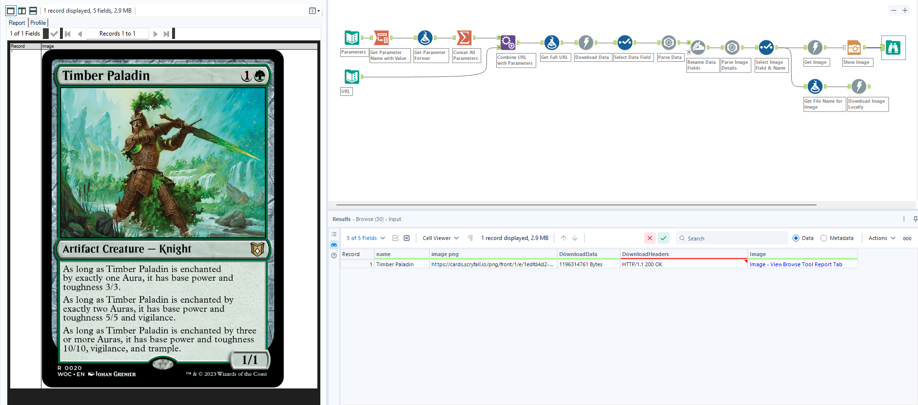918x405 pixels.
Task: Expand the 5 of 5 Fields dropdown
Action: pos(366,238)
